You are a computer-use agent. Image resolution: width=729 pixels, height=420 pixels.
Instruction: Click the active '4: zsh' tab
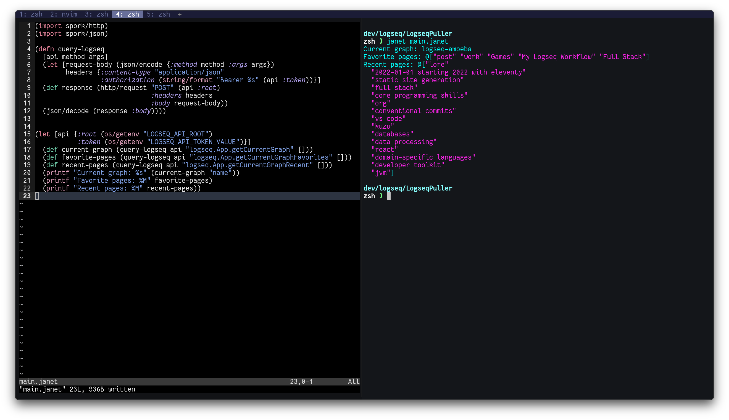[x=128, y=14]
